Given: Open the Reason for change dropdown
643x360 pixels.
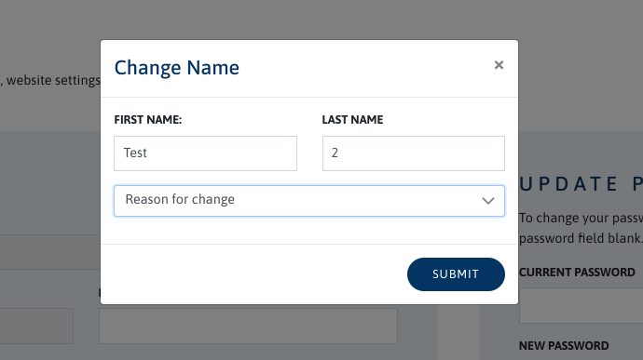Looking at the screenshot, I should [x=309, y=201].
